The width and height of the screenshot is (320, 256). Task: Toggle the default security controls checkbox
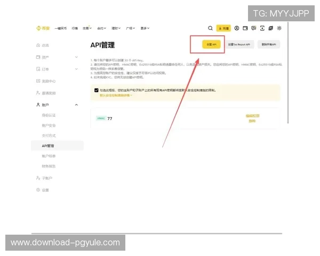point(97,90)
